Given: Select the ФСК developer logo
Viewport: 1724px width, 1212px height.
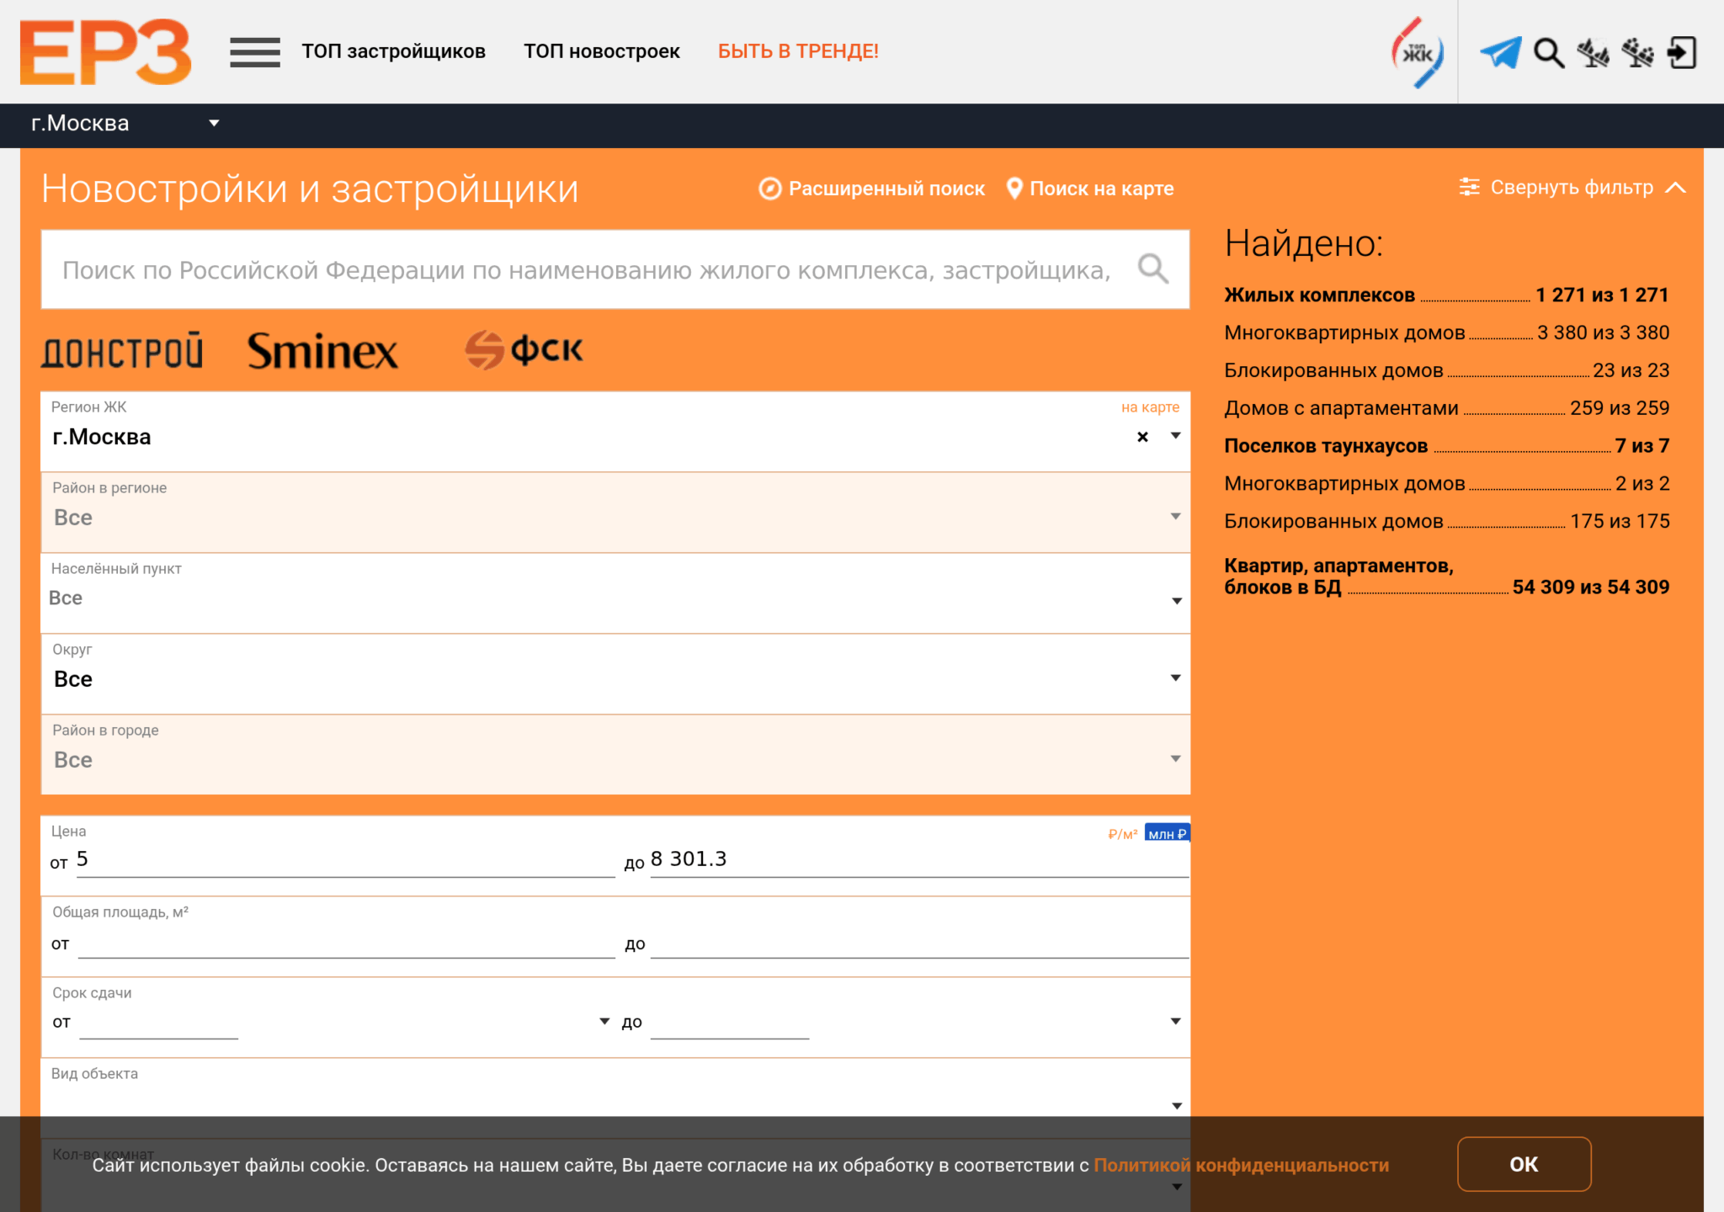Looking at the screenshot, I should click(524, 350).
